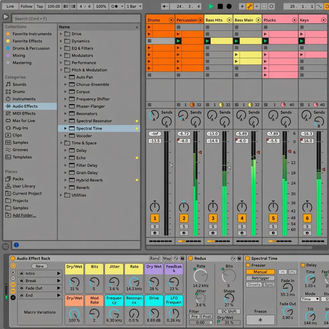329x329 pixels.
Task: Click the browser preview play arrow
Action: [x=6, y=16]
